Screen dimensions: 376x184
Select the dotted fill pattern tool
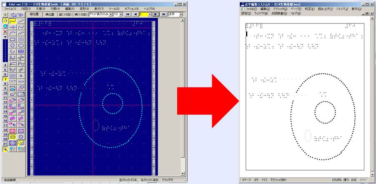21,39
